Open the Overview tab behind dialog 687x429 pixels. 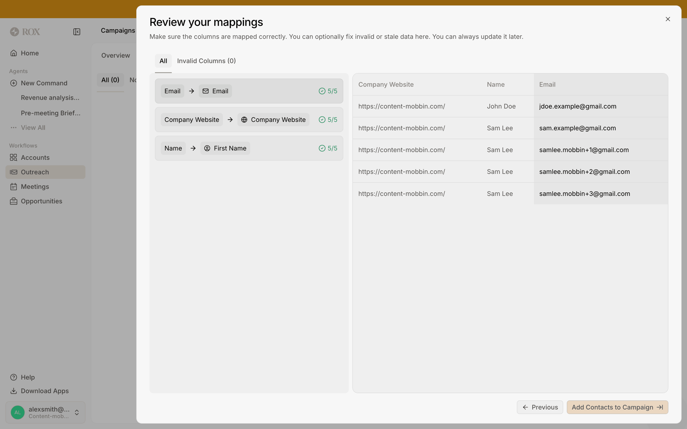pos(115,56)
